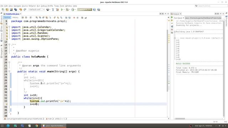Image resolution: width=228 pixels, height=128 pixels.
Task: Collapse the @param Javadoc fold at line 20
Action: click(9, 63)
